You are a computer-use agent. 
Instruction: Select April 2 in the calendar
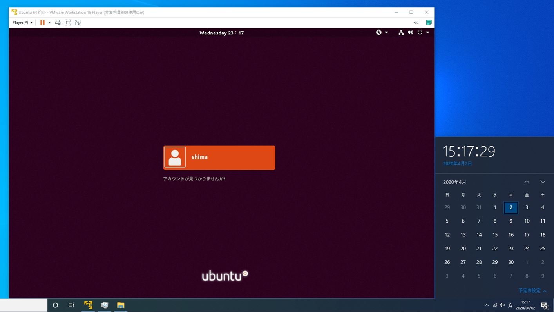(x=511, y=207)
